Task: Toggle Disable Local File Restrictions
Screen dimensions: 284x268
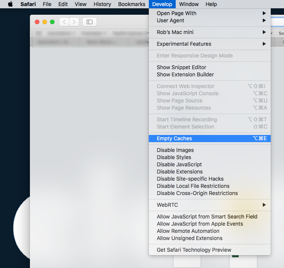Action: [x=210, y=186]
